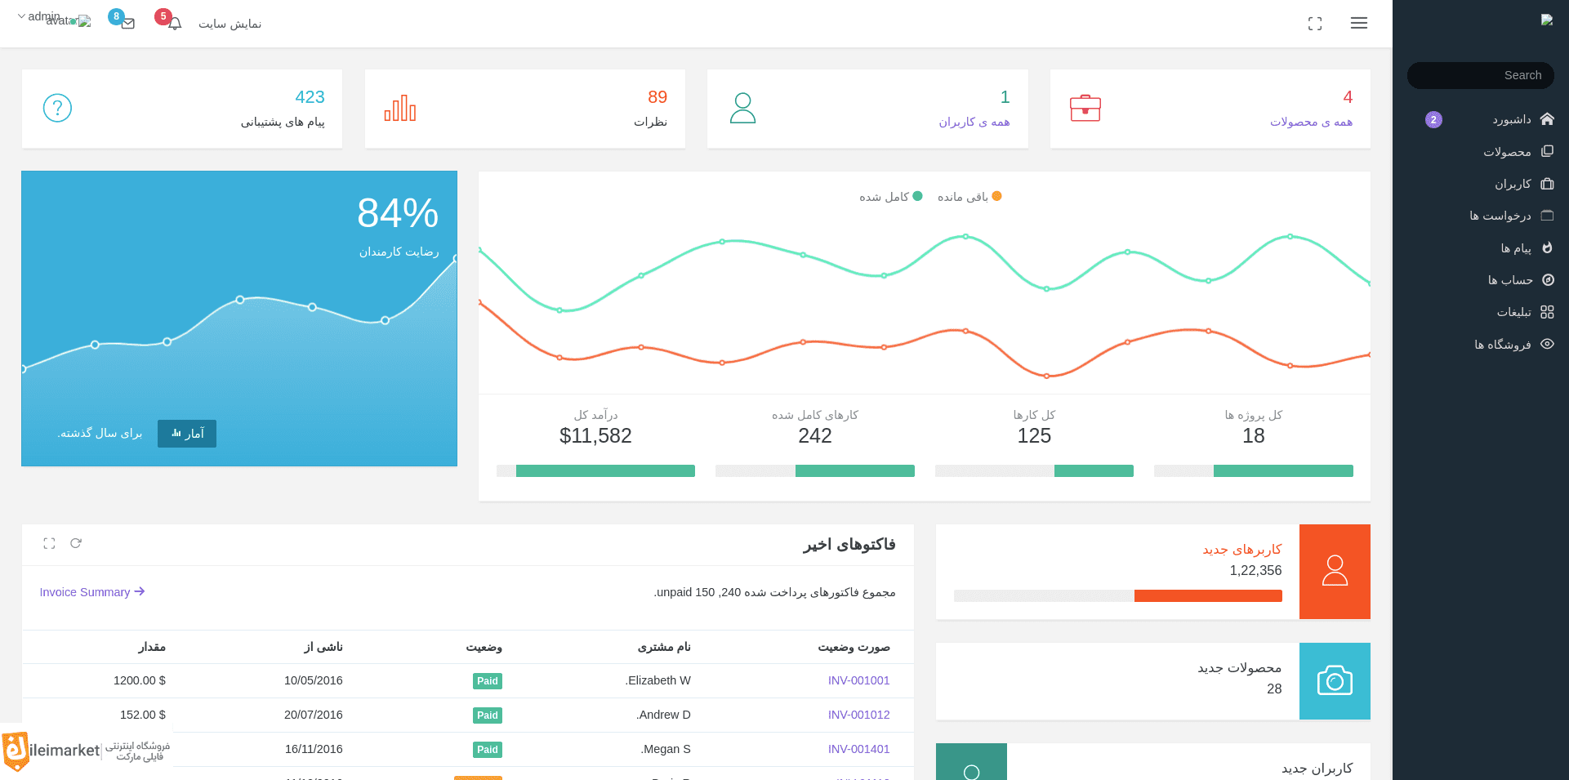This screenshot has width=1569, height=780.
Task: Open invoice INV-001401
Action: point(858,749)
